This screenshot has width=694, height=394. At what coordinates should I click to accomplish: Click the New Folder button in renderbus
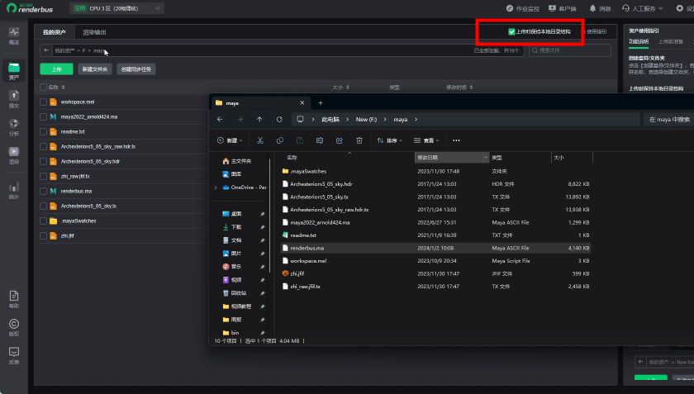(94, 69)
